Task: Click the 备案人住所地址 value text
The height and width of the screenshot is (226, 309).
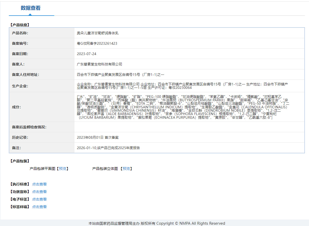Action: pos(120,75)
